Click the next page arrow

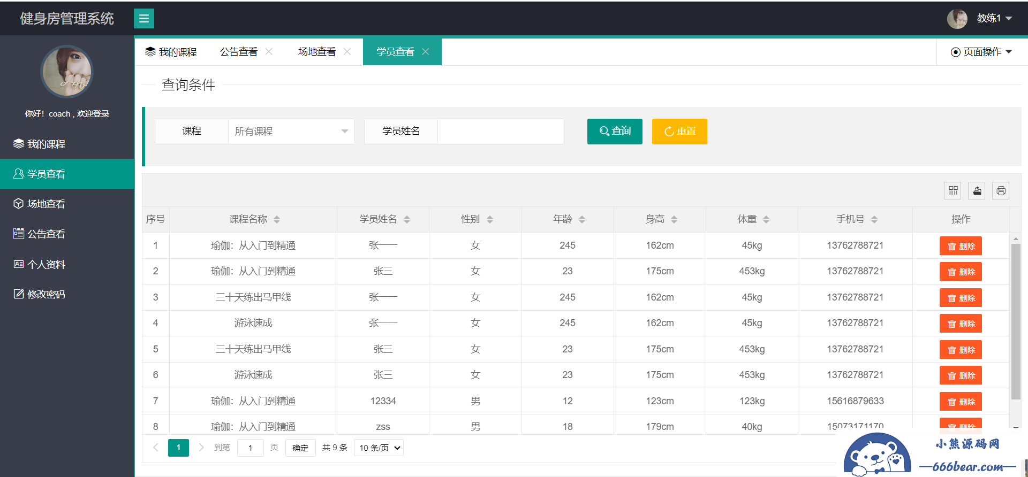201,448
